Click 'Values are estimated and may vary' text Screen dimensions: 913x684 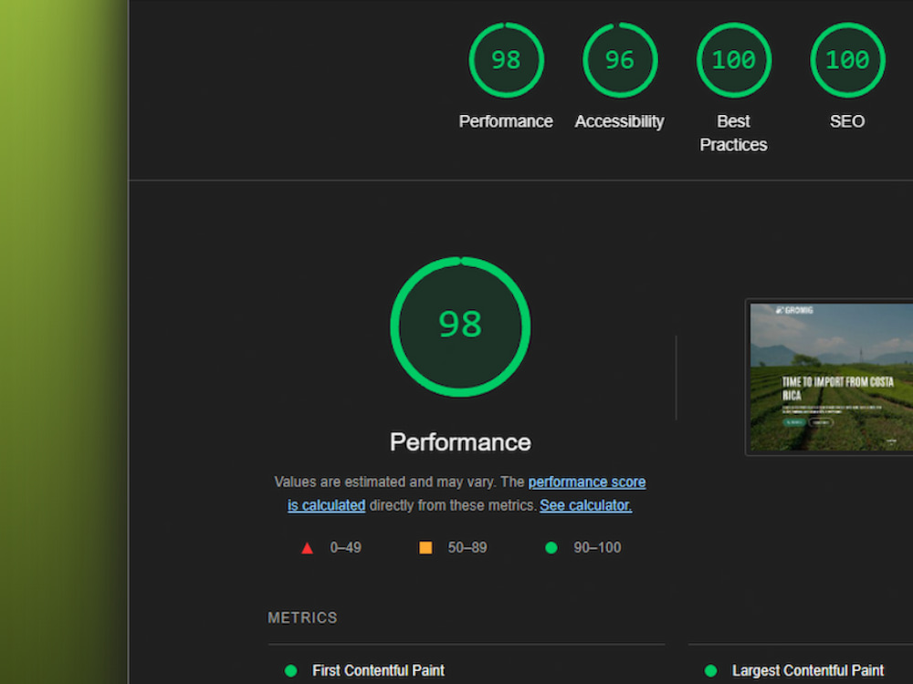(x=385, y=482)
